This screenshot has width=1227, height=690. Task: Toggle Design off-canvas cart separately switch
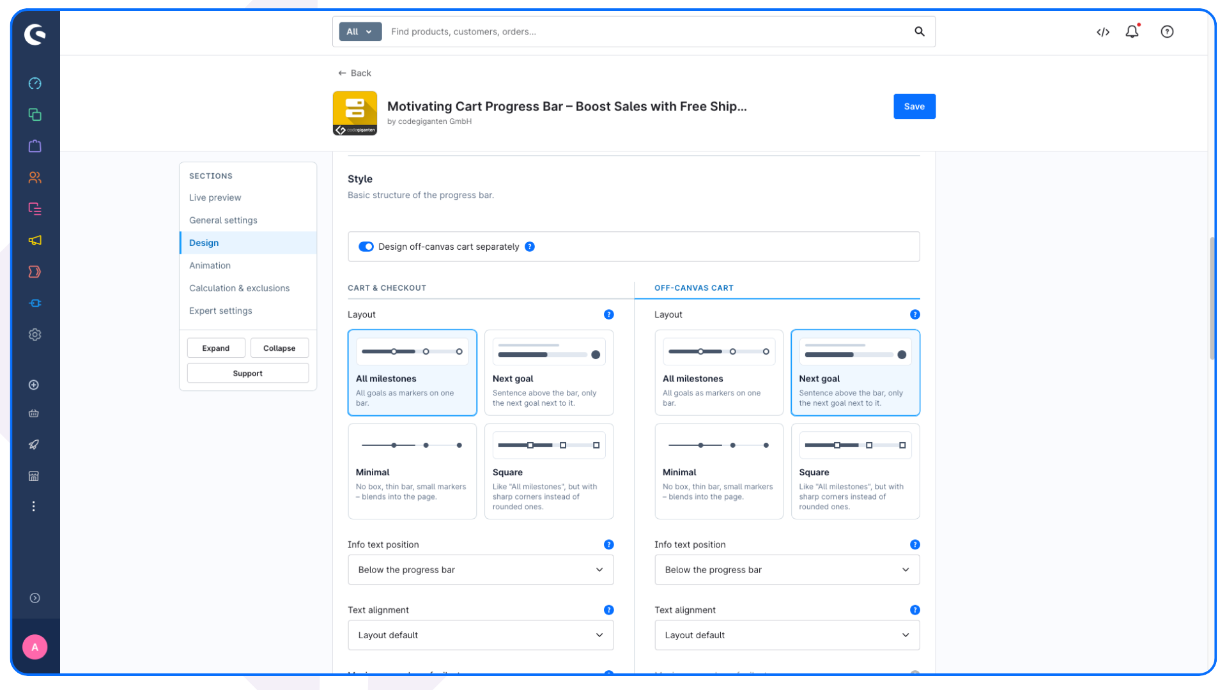click(366, 247)
